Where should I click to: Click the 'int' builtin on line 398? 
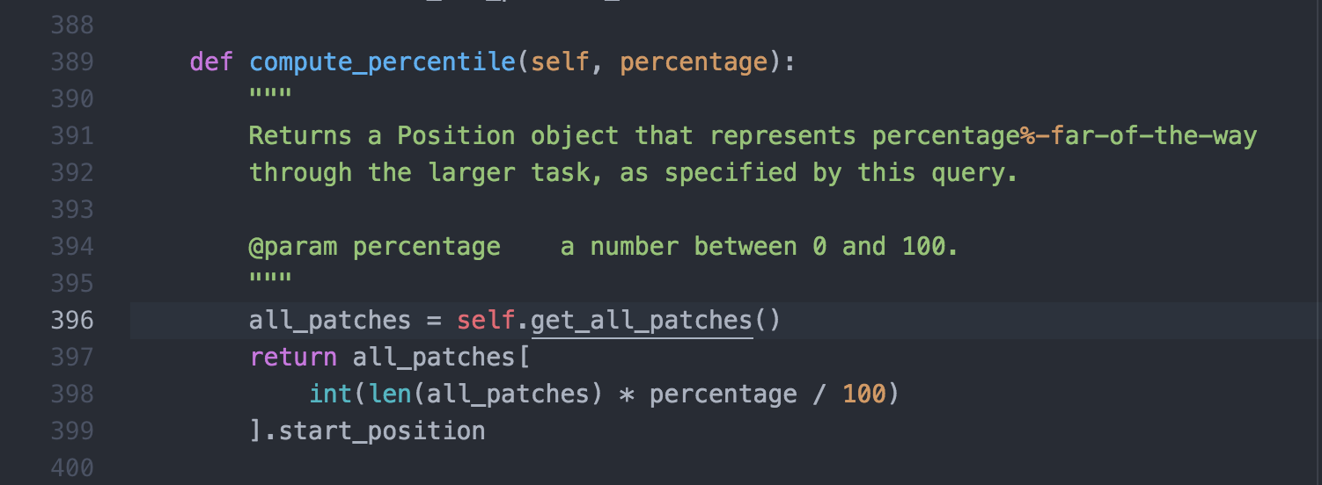[331, 394]
